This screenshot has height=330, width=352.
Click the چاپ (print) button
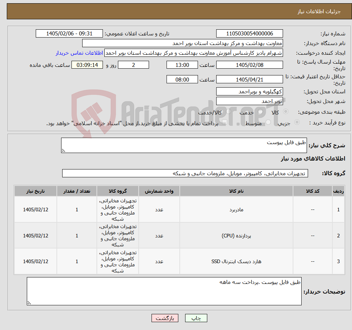196,318
